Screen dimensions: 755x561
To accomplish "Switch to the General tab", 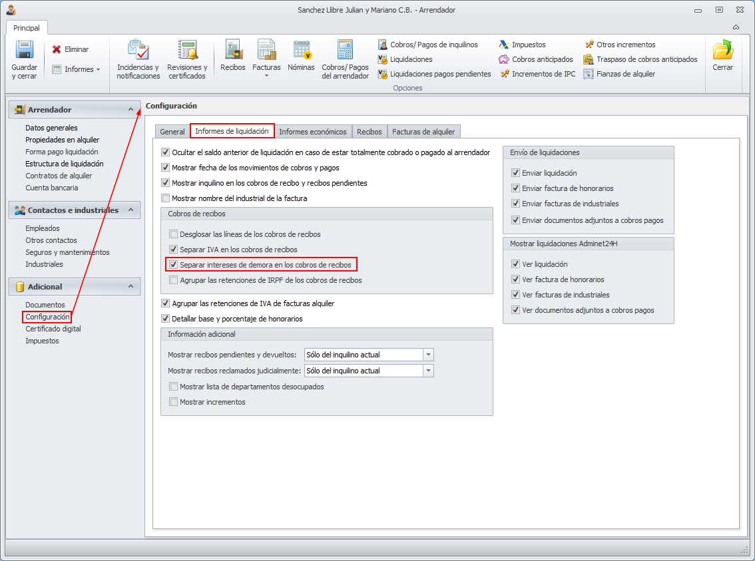I will point(172,132).
